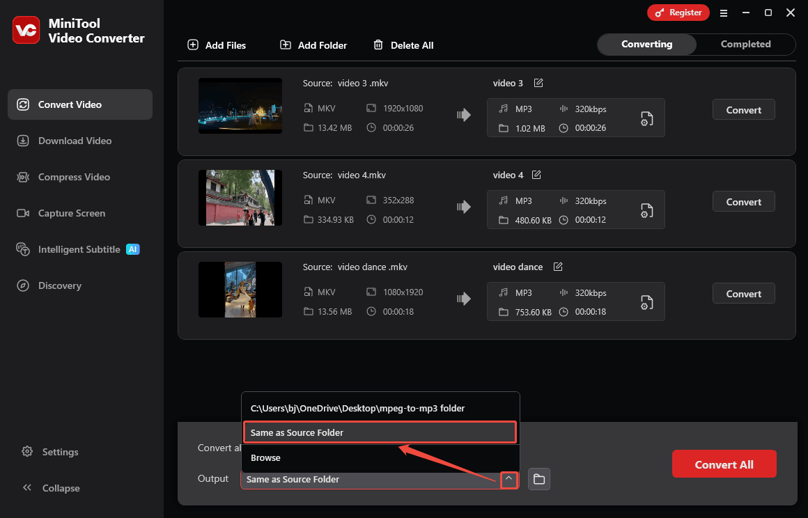Open the hamburger menu at top right
This screenshot has width=808, height=518.
[x=724, y=13]
